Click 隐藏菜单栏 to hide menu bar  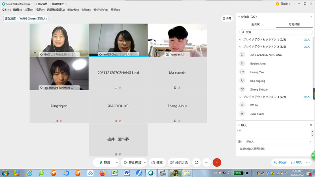(x=58, y=4)
